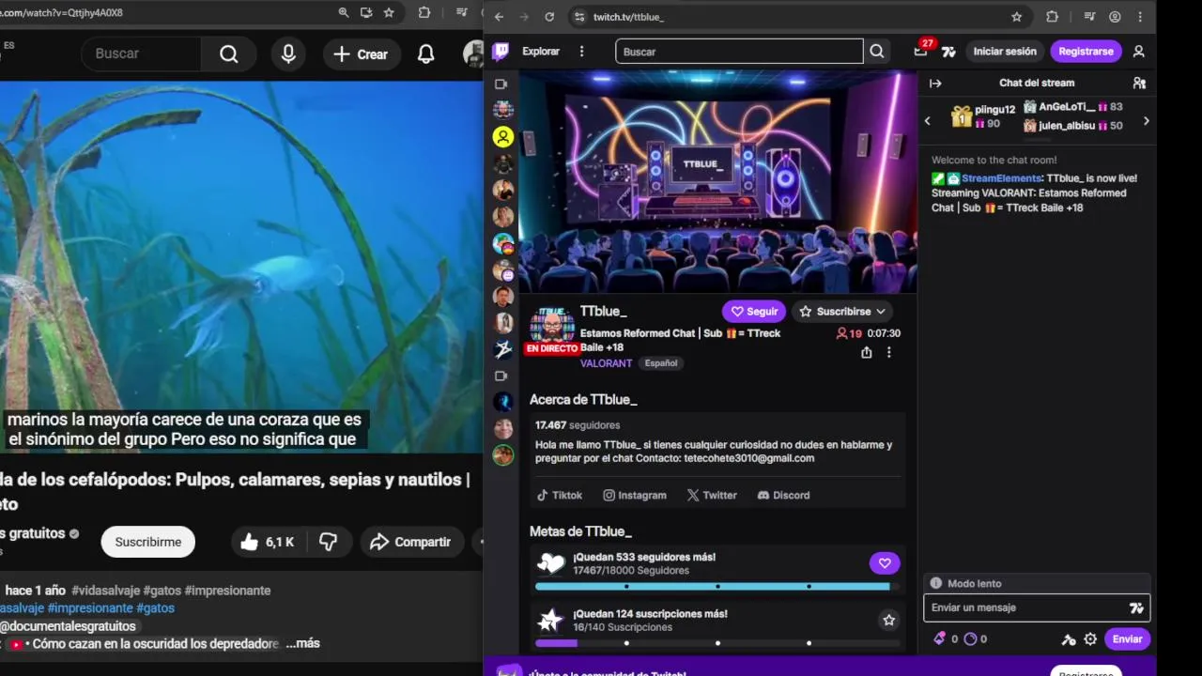Viewport: 1202px width, 676px height.
Task: Click Registrarse in Twitch header
Action: click(x=1086, y=52)
